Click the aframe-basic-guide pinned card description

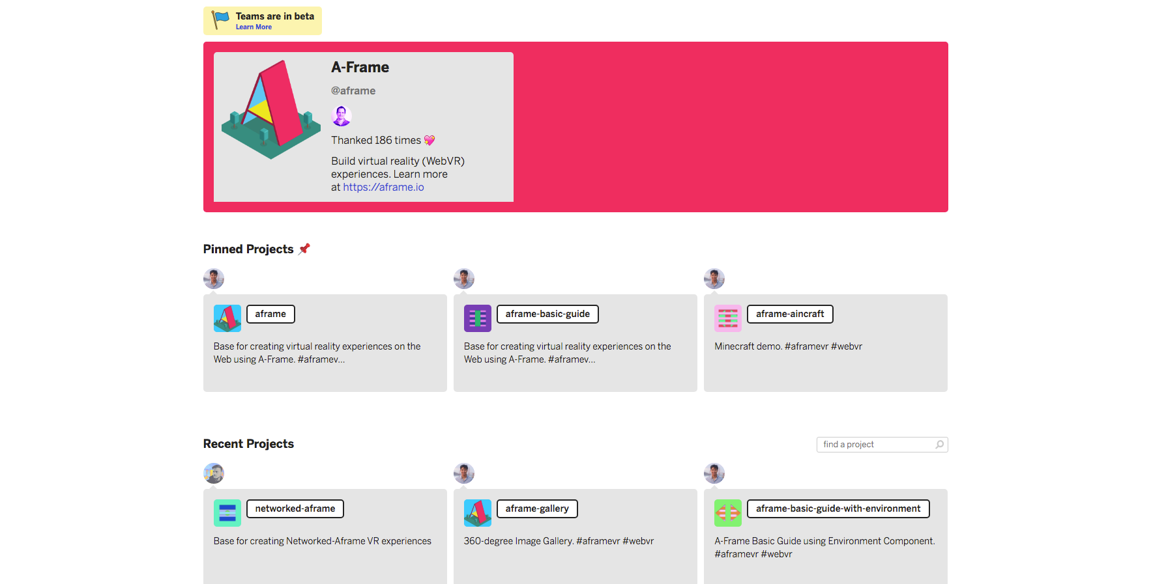[568, 353]
